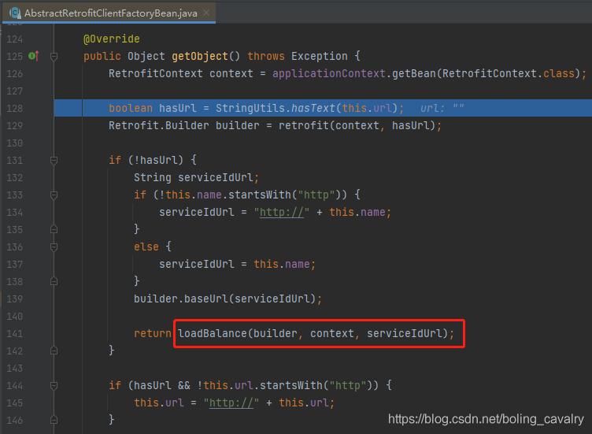Image resolution: width=592 pixels, height=434 pixels.
Task: Click Retrofit.Builder type on line 129
Action: pos(158,126)
